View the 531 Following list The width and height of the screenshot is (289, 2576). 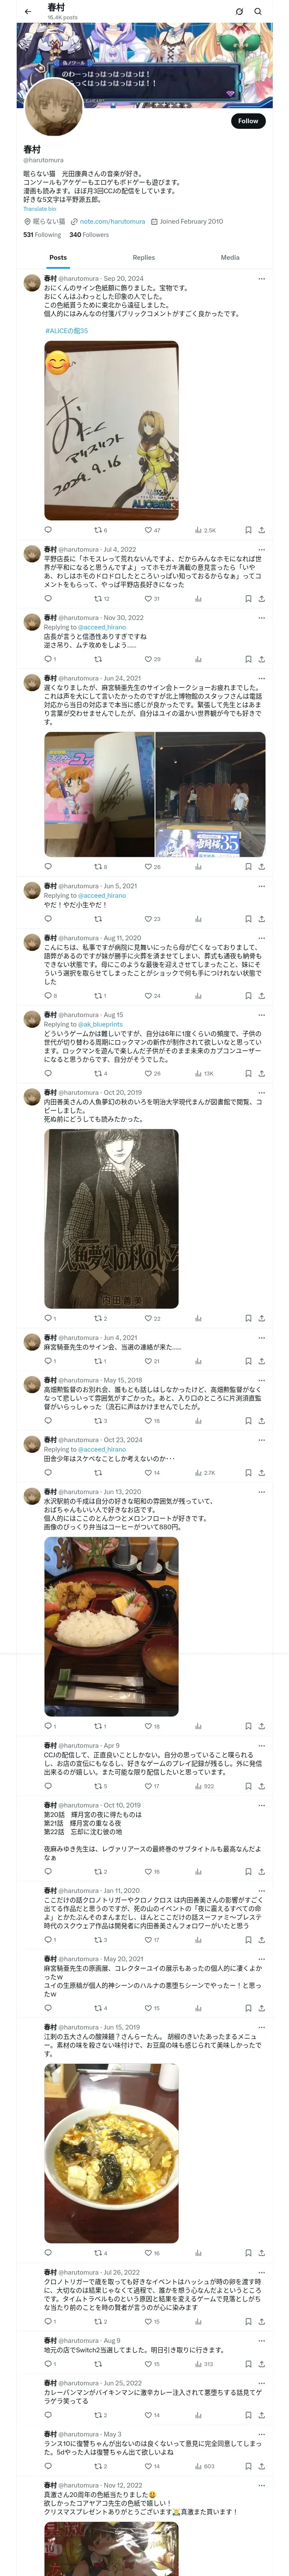(x=42, y=235)
